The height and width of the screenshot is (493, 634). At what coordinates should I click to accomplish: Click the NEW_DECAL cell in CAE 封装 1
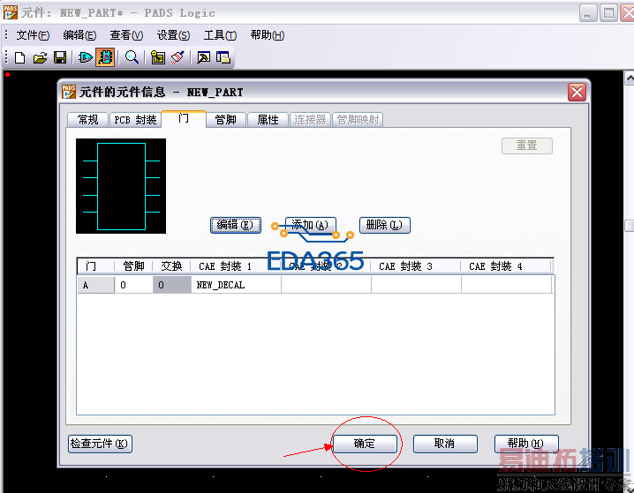pos(236,285)
